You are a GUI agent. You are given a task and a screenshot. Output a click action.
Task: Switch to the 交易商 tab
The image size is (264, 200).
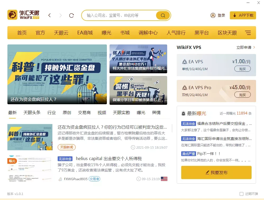[x=84, y=113]
